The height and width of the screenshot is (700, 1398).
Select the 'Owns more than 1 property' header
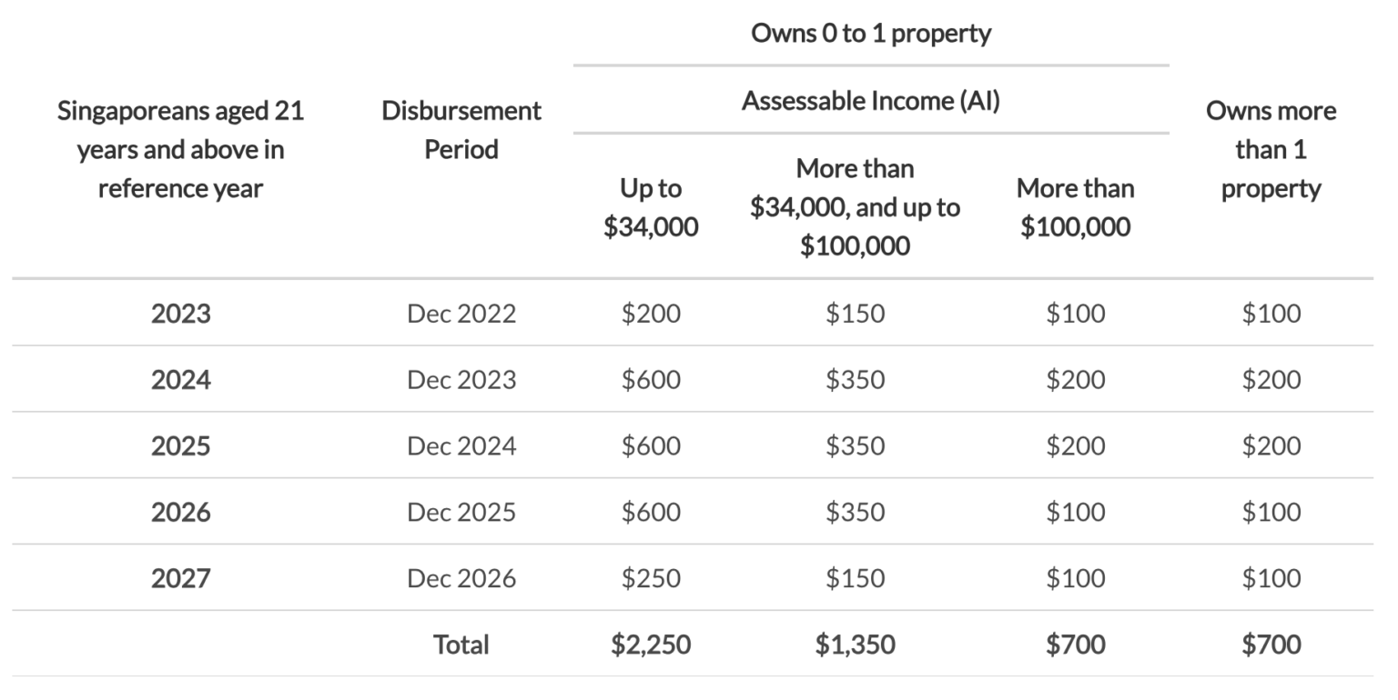point(1271,149)
